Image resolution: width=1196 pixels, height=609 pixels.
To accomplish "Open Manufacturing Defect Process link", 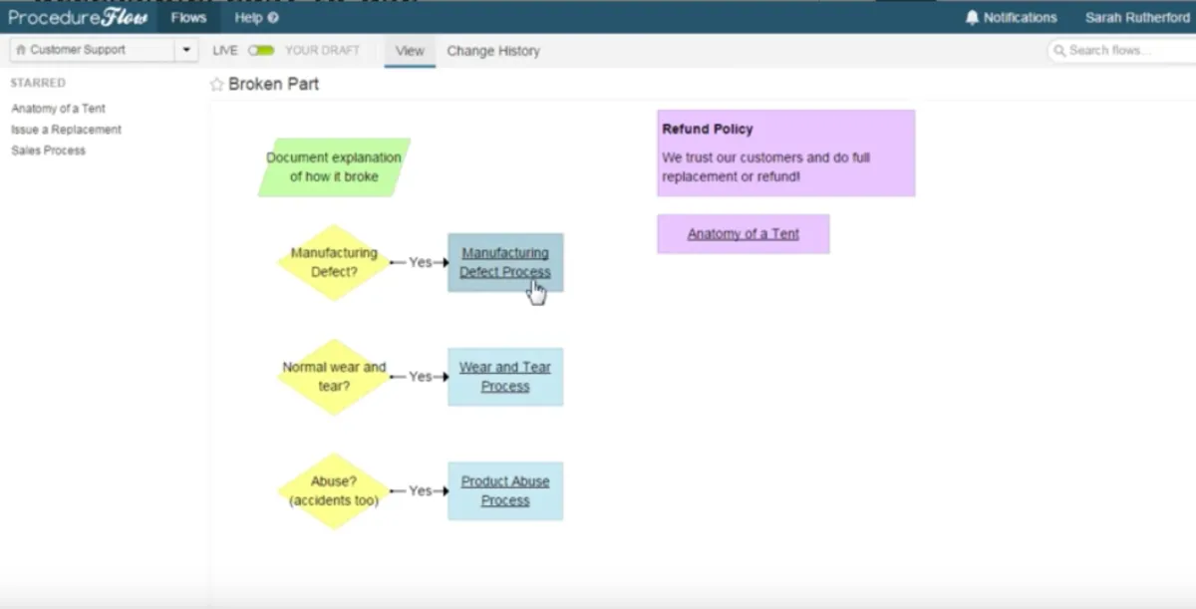I will (505, 262).
